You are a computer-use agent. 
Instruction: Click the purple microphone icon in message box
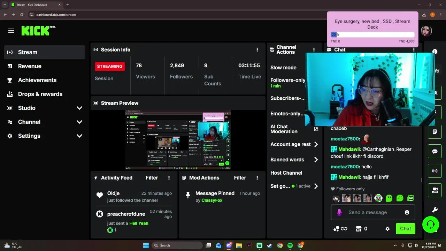[x=339, y=212]
